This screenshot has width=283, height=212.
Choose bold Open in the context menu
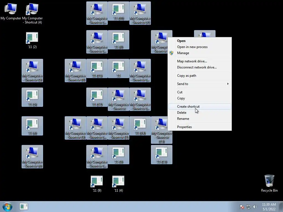[200, 41]
